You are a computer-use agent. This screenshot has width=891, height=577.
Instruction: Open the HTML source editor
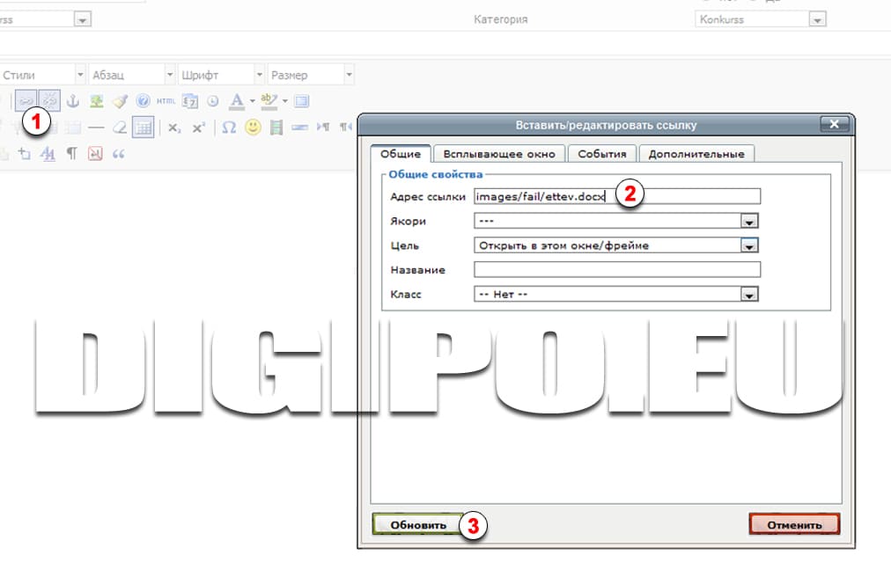[x=166, y=101]
